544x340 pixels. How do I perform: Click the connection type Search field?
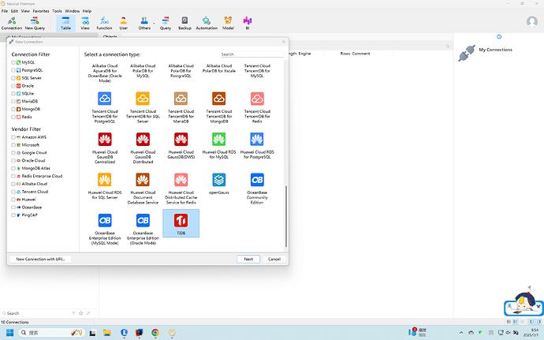click(x=252, y=54)
